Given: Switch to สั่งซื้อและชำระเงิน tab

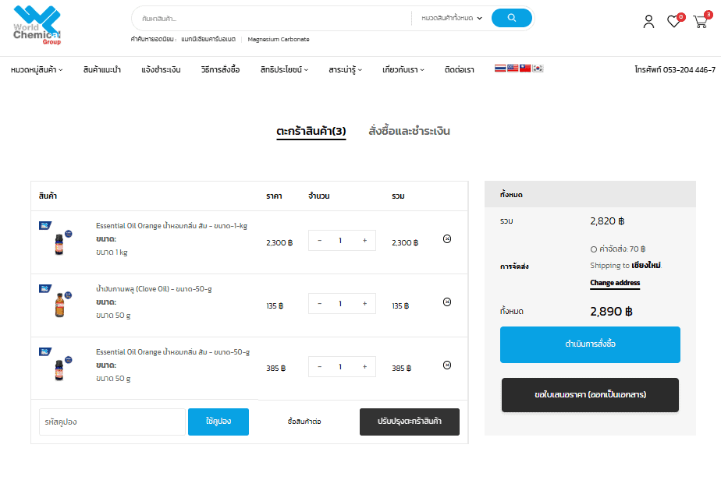Looking at the screenshot, I should (x=409, y=132).
